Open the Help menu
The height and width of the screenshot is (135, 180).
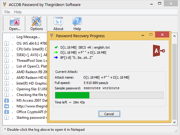click(18, 12)
